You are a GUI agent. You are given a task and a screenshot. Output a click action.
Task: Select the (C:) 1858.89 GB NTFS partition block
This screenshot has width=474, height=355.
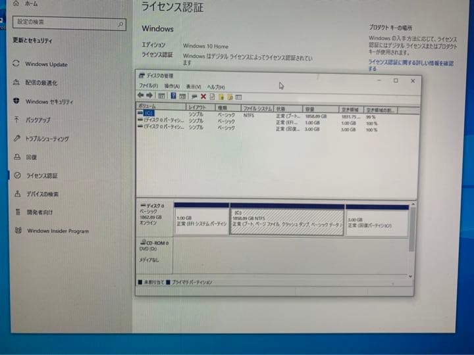[287, 220]
